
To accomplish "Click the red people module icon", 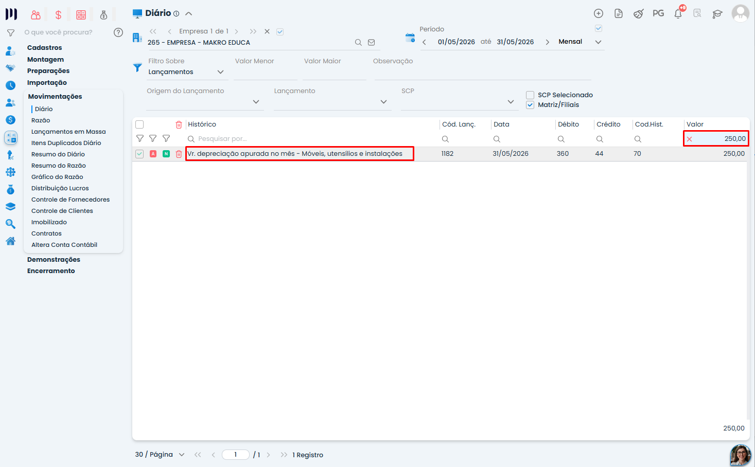I will pyautogui.click(x=36, y=15).
